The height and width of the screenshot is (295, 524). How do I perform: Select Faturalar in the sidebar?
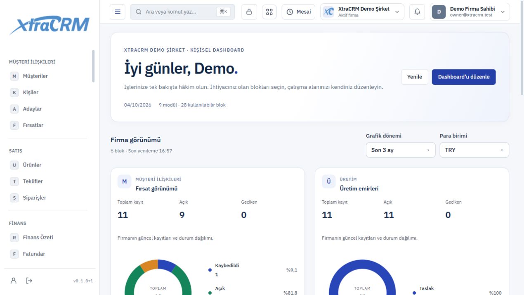point(48,254)
